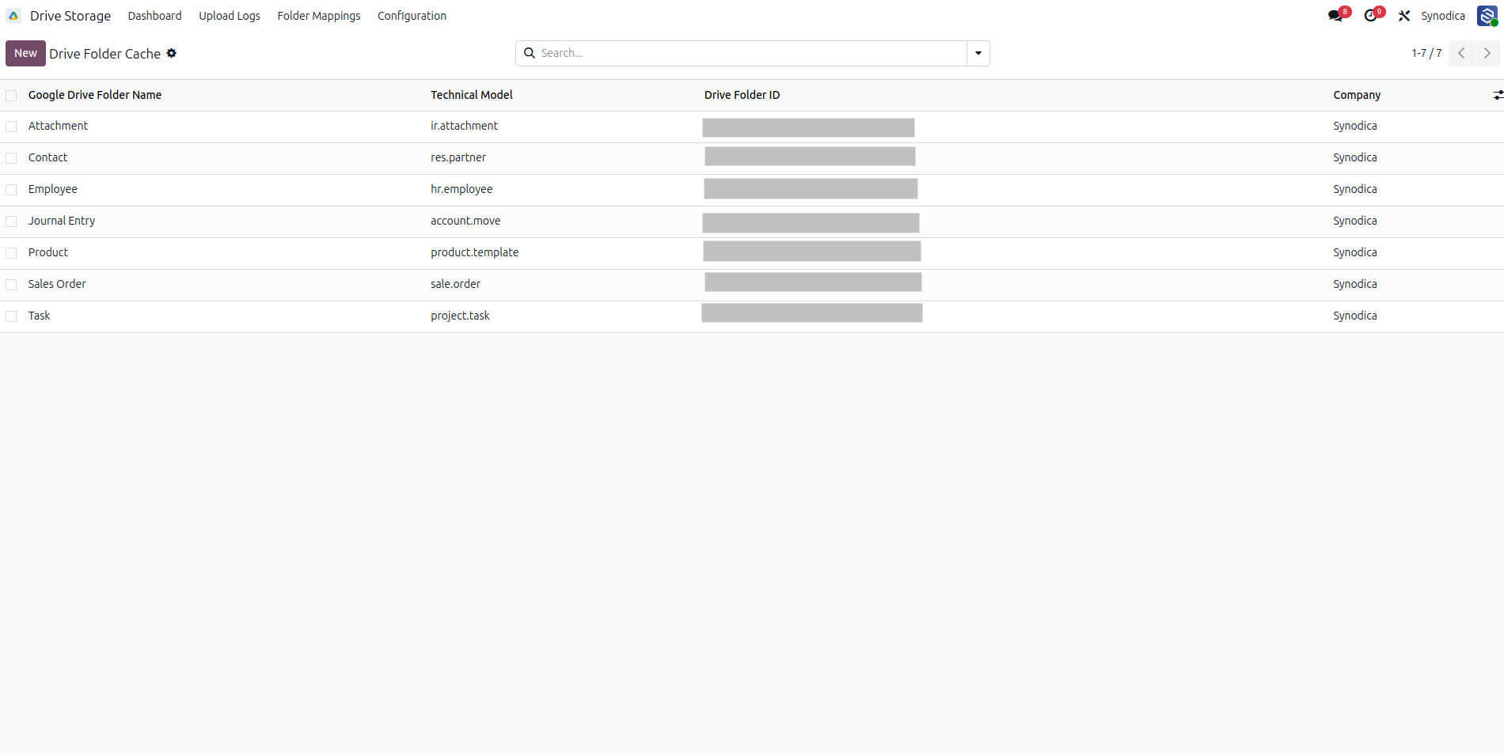Sort by Company column header
Image resolution: width=1504 pixels, height=753 pixels.
(1357, 95)
